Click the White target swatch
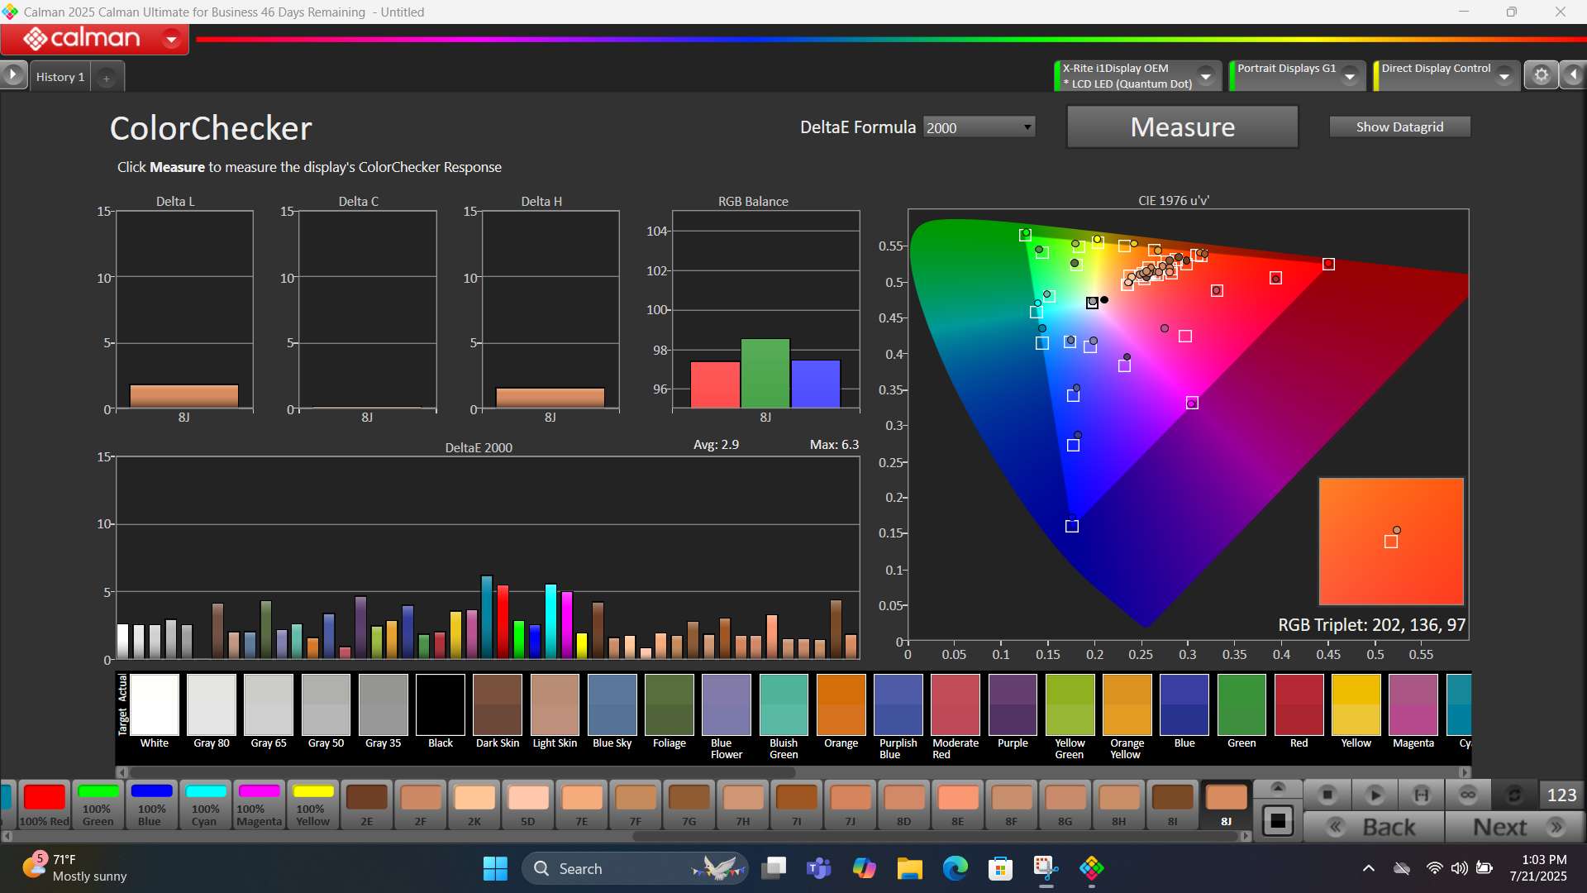 tap(155, 704)
